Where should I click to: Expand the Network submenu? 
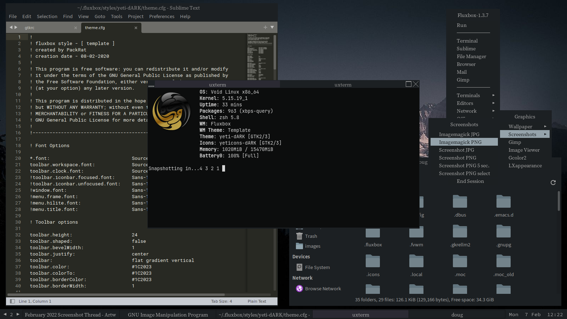[473, 111]
